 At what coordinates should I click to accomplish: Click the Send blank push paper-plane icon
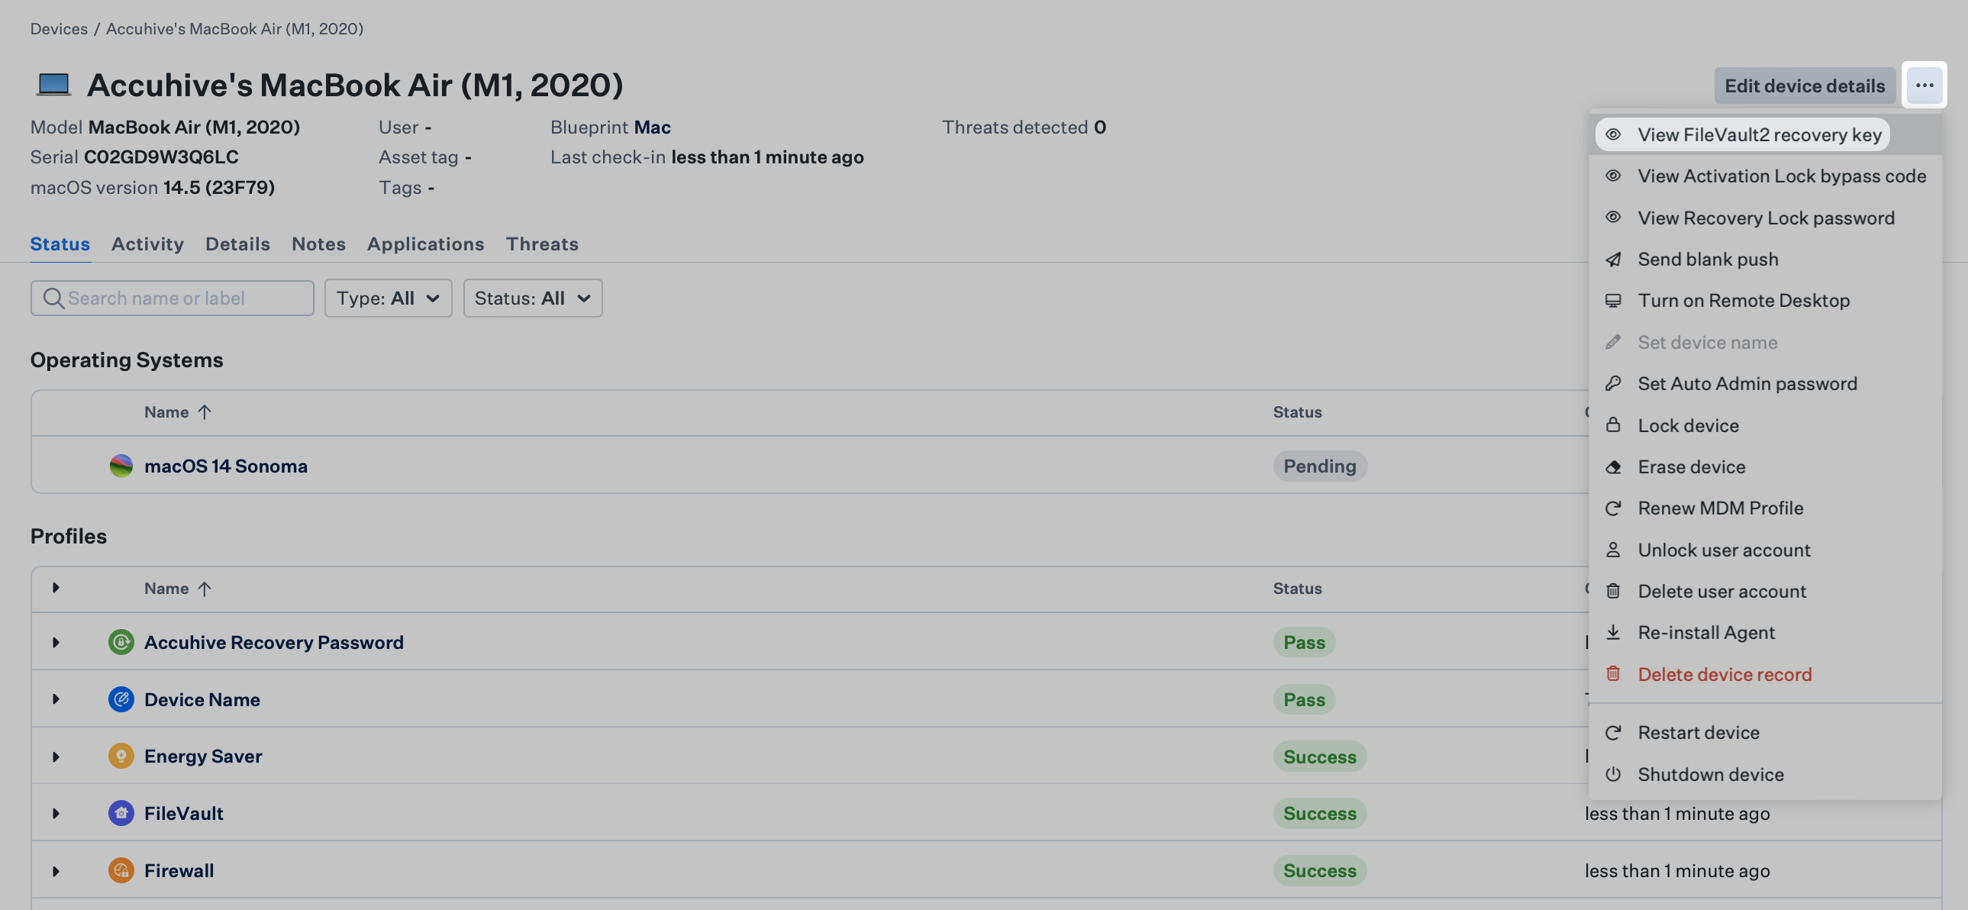click(1613, 259)
